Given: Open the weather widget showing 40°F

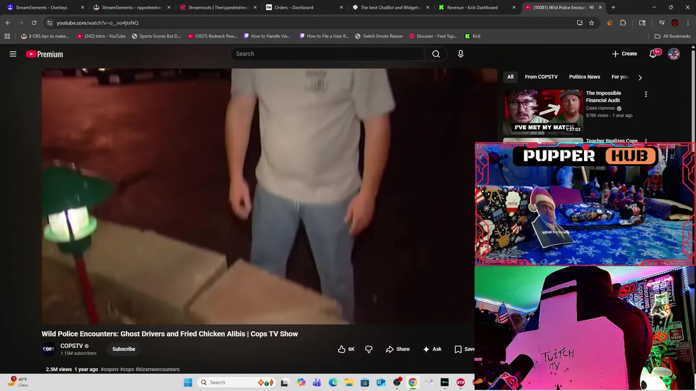Looking at the screenshot, I should point(18,382).
